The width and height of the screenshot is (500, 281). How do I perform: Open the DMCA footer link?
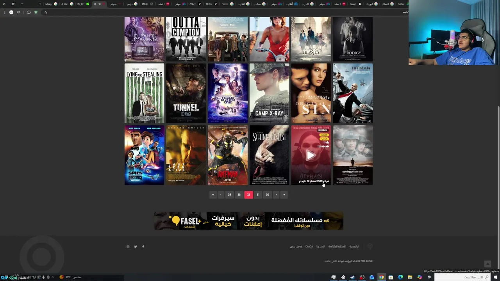pos(309,247)
